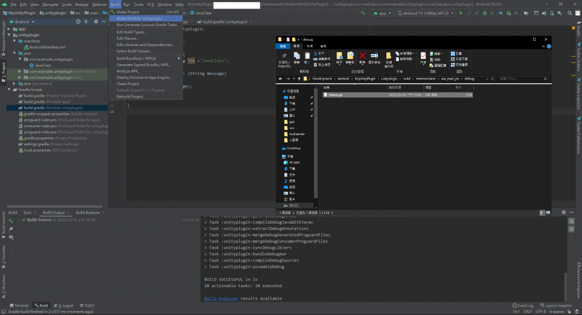Image resolution: width=582 pixels, height=315 pixels.
Task: Click the Attach Debugger to Android Process icon
Action: 509,13
